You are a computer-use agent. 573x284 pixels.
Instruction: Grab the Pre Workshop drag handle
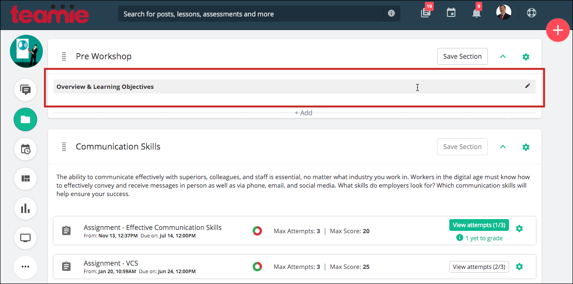click(x=64, y=56)
